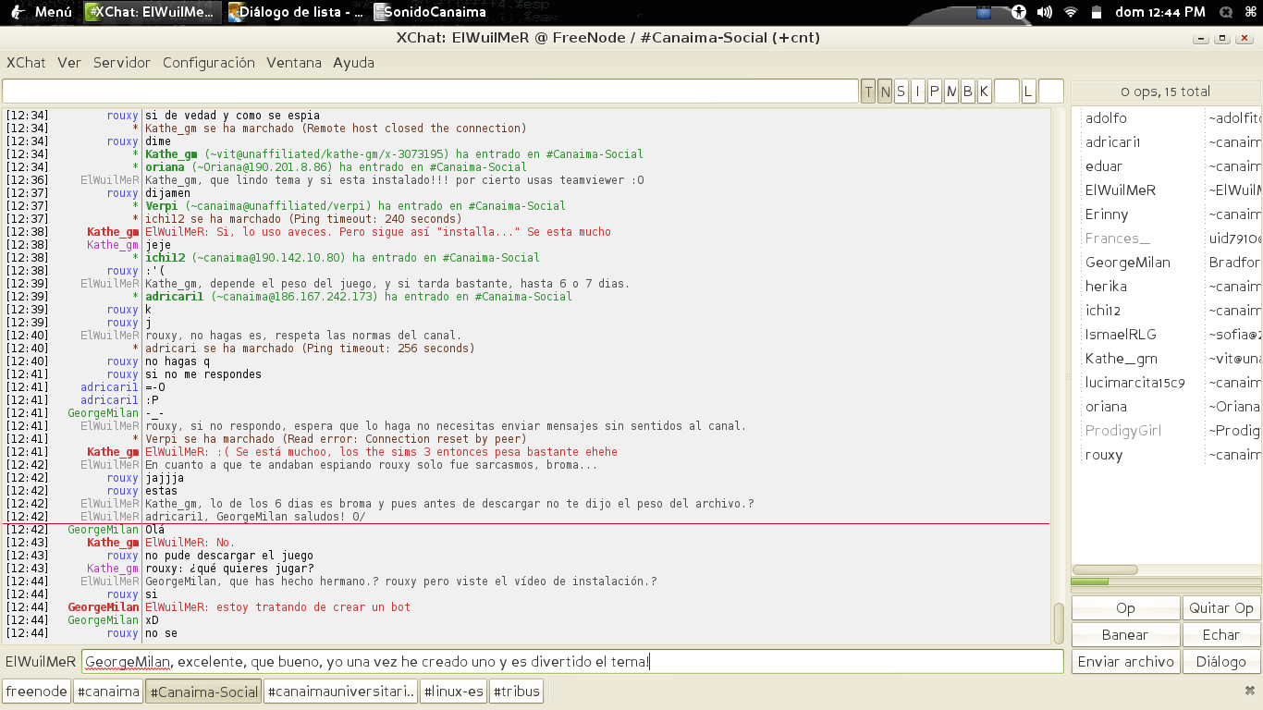1263x710 pixels.
Task: Open the Ventana menu
Action: [294, 63]
